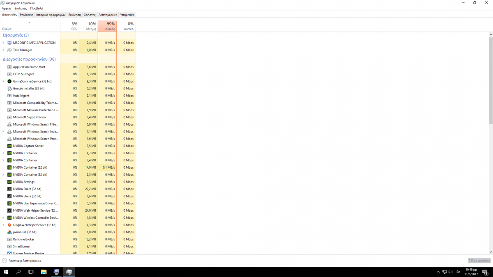
Task: Click the NVIDIA Capture Server icon
Action: [9, 146]
